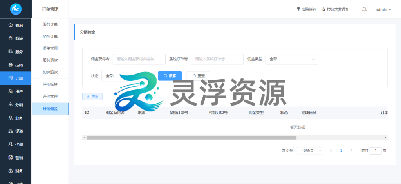The width and height of the screenshot is (401, 184).
Task: Click the 分销 hierarchy icon
Action: point(11,105)
